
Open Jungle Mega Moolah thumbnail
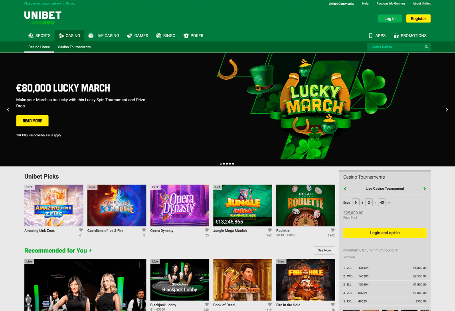click(243, 205)
